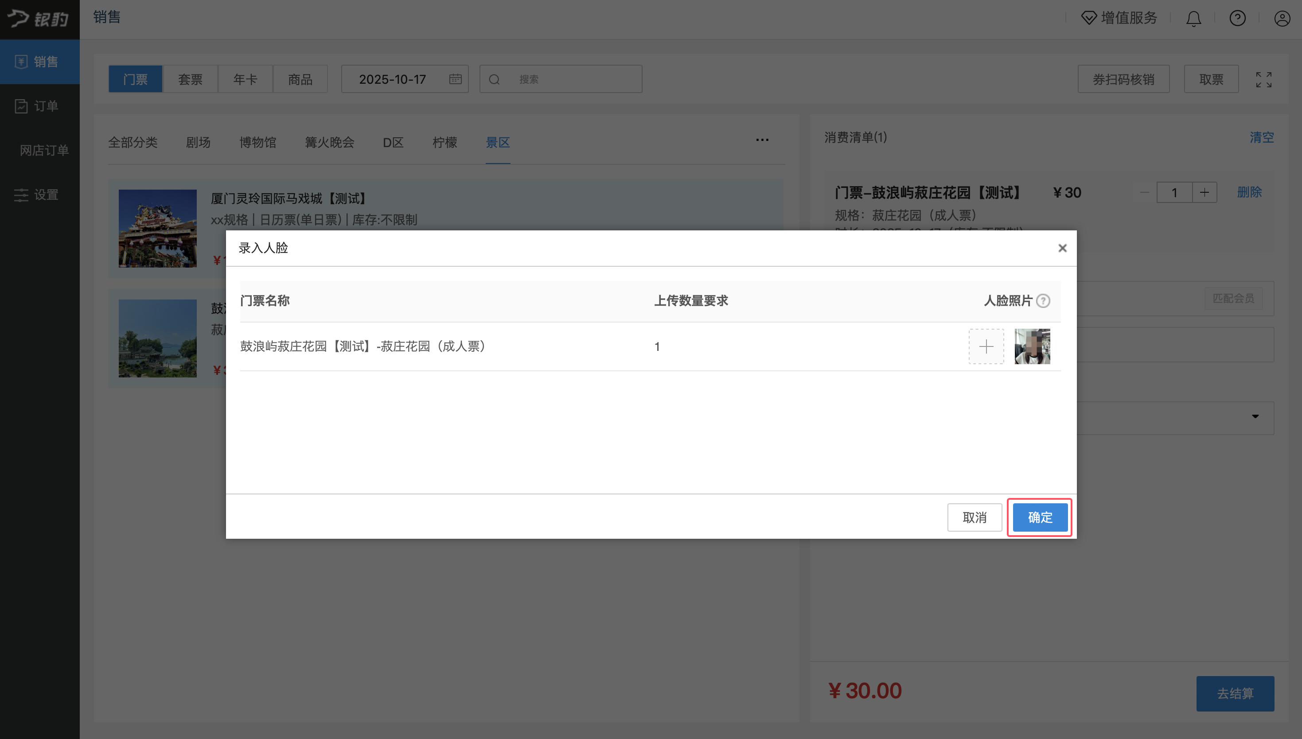This screenshot has width=1302, height=739.
Task: Close the face entry dialog with X
Action: click(1062, 248)
